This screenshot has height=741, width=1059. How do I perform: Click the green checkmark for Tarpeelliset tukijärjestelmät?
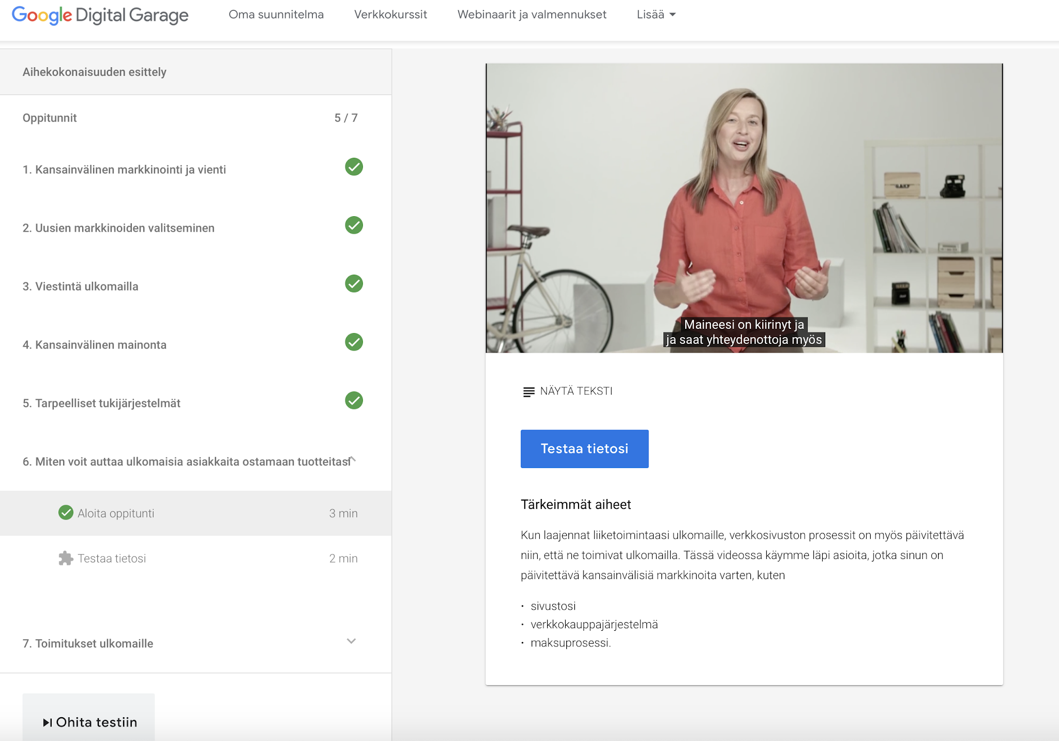[x=354, y=401]
